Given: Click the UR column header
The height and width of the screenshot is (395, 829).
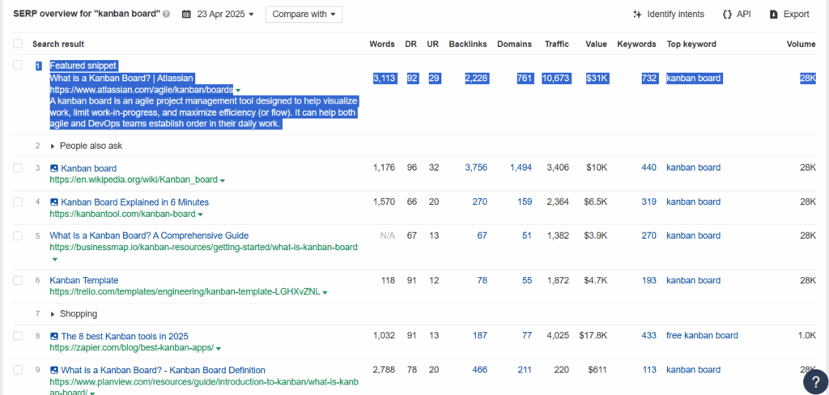Looking at the screenshot, I should point(433,44).
